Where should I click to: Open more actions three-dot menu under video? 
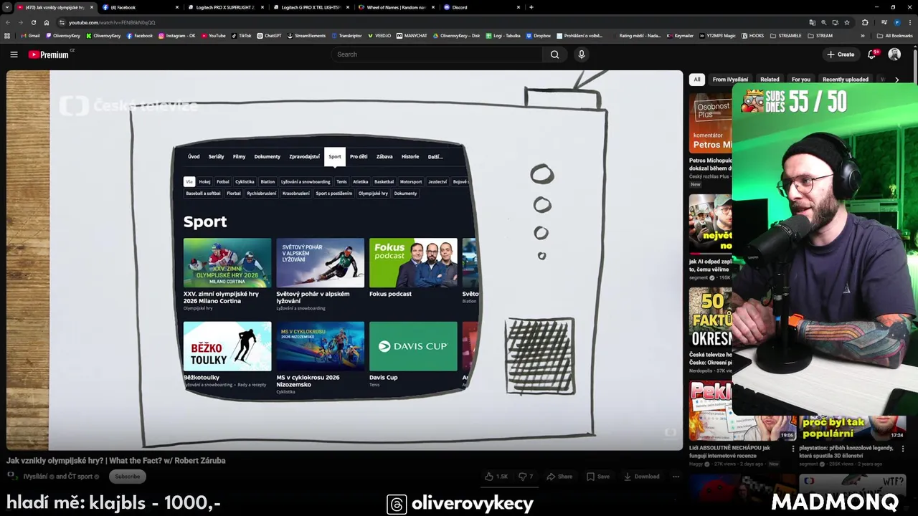[676, 476]
